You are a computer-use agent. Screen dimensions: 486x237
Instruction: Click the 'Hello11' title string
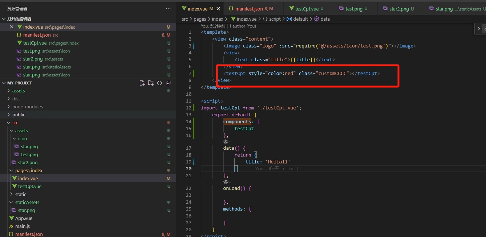pyautogui.click(x=278, y=162)
